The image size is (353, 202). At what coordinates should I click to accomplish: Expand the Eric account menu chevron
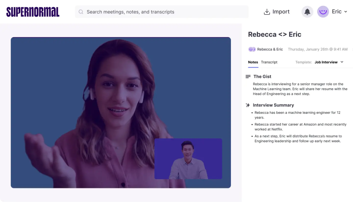346,12
